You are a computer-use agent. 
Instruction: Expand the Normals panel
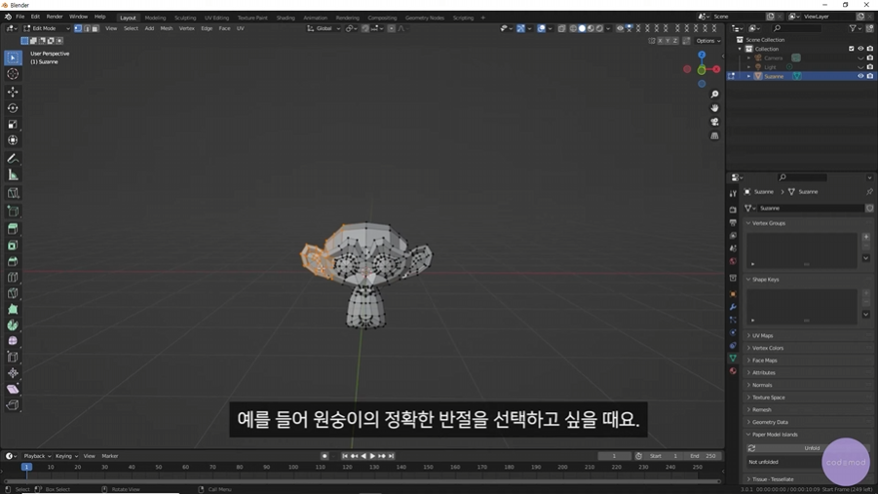(808, 385)
